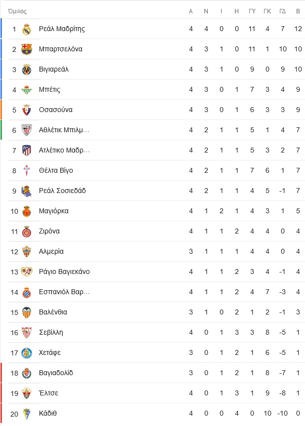Click the Έλτσε team name
The height and width of the screenshot is (426, 305).
[x=49, y=393]
